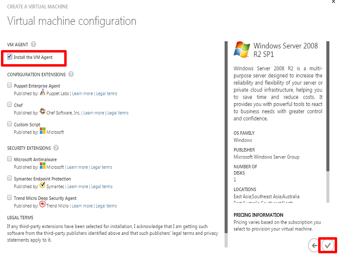Image resolution: width=342 pixels, height=263 pixels.
Task: Open Learn more for Puppet Labs
Action: pyautogui.click(x=82, y=93)
